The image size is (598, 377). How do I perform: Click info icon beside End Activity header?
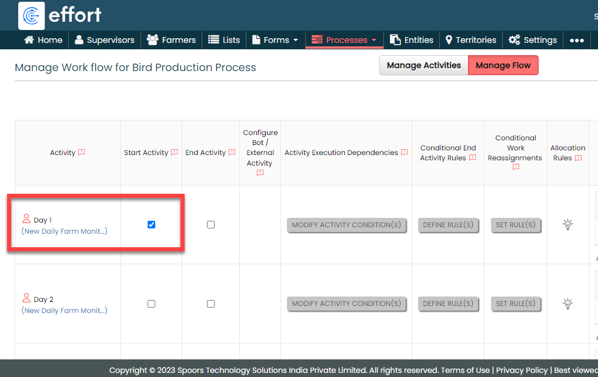(232, 153)
